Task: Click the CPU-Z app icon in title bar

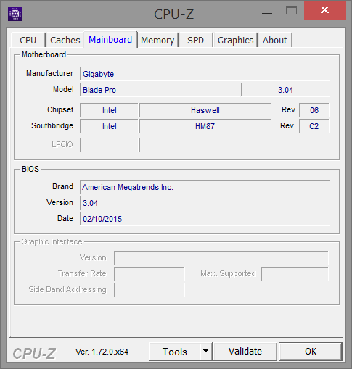Action: 15,14
